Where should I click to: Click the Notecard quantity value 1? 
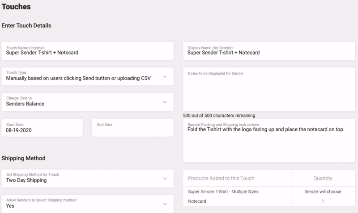(323, 201)
